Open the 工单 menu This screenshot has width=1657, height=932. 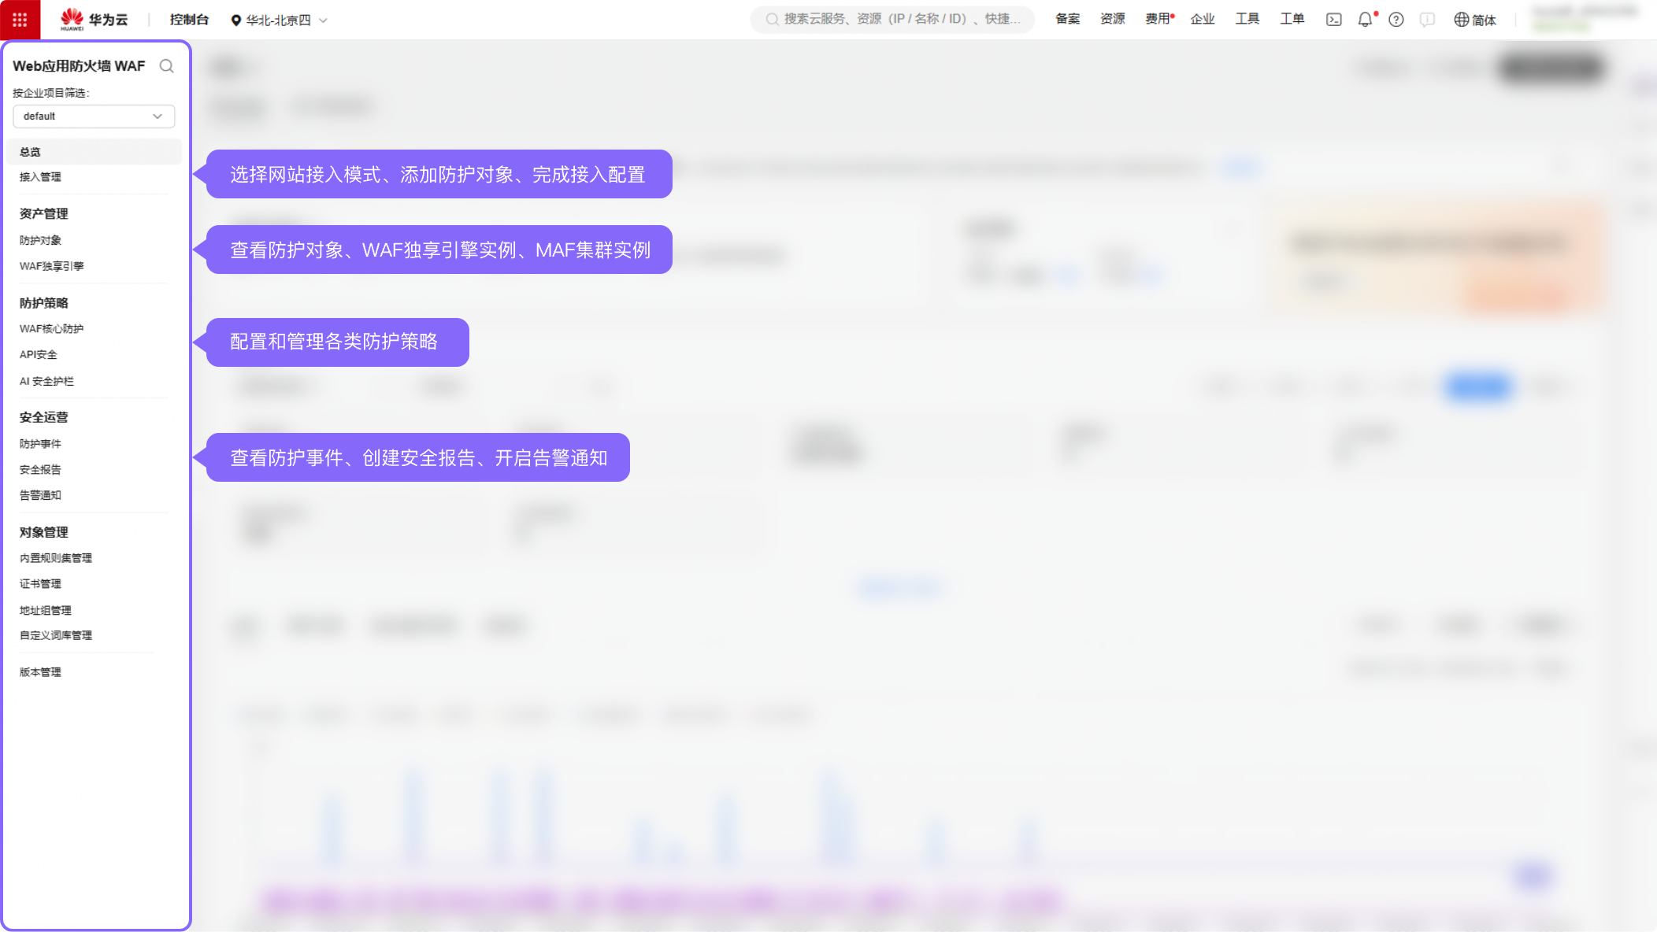pos(1292,19)
